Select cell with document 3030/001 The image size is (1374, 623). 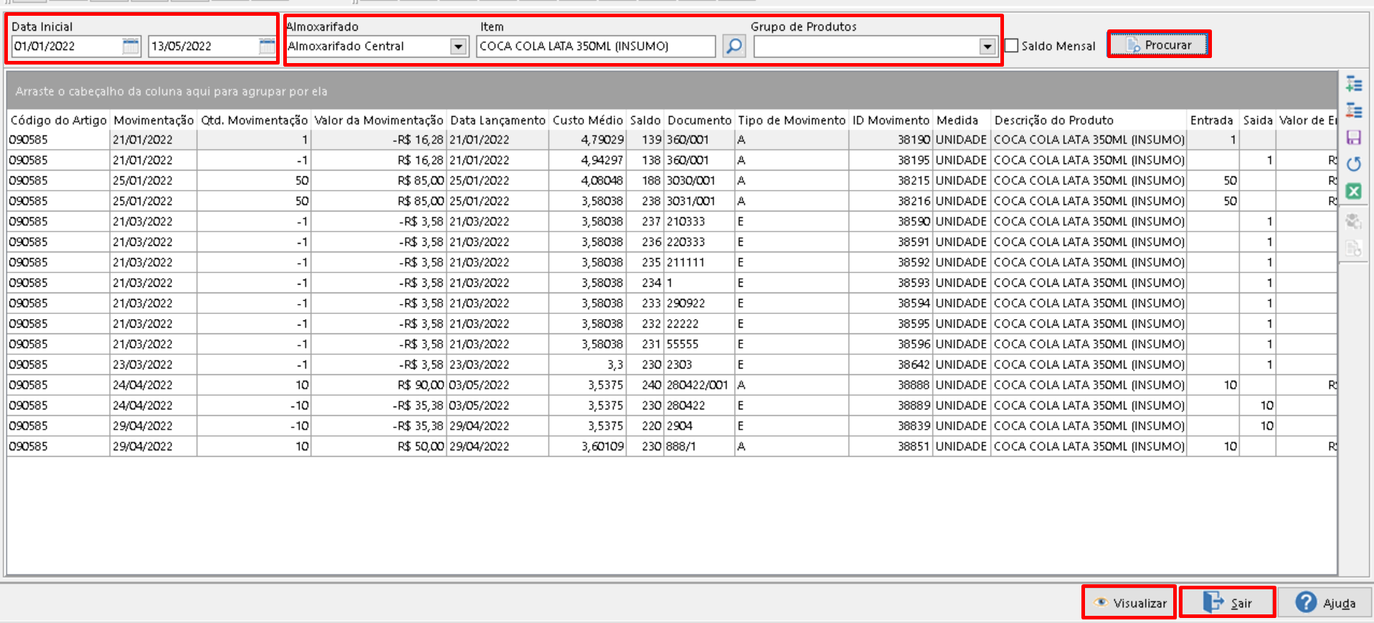point(699,181)
